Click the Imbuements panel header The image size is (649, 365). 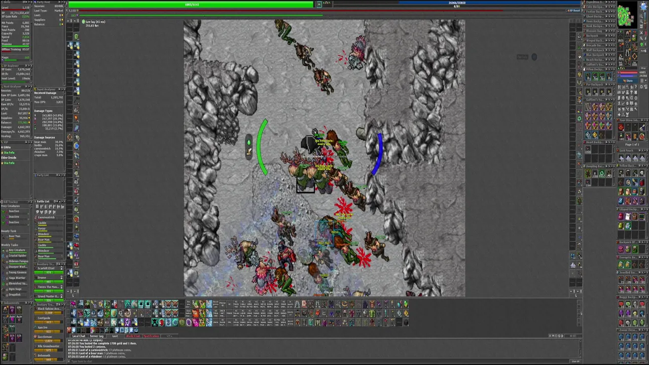point(16,302)
